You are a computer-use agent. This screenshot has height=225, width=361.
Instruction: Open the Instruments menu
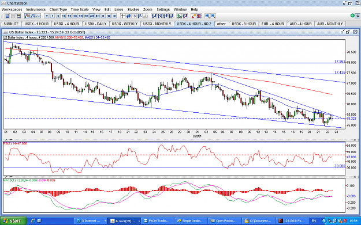coord(36,9)
